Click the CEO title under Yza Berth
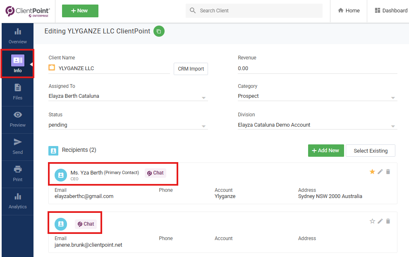The image size is (409, 257). pos(74,179)
